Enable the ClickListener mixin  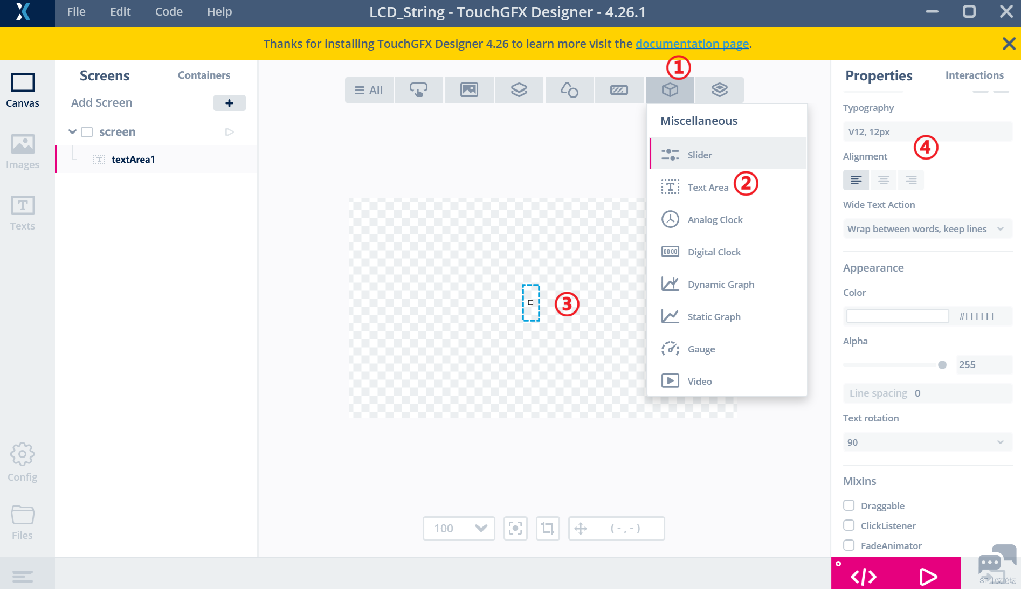(849, 525)
